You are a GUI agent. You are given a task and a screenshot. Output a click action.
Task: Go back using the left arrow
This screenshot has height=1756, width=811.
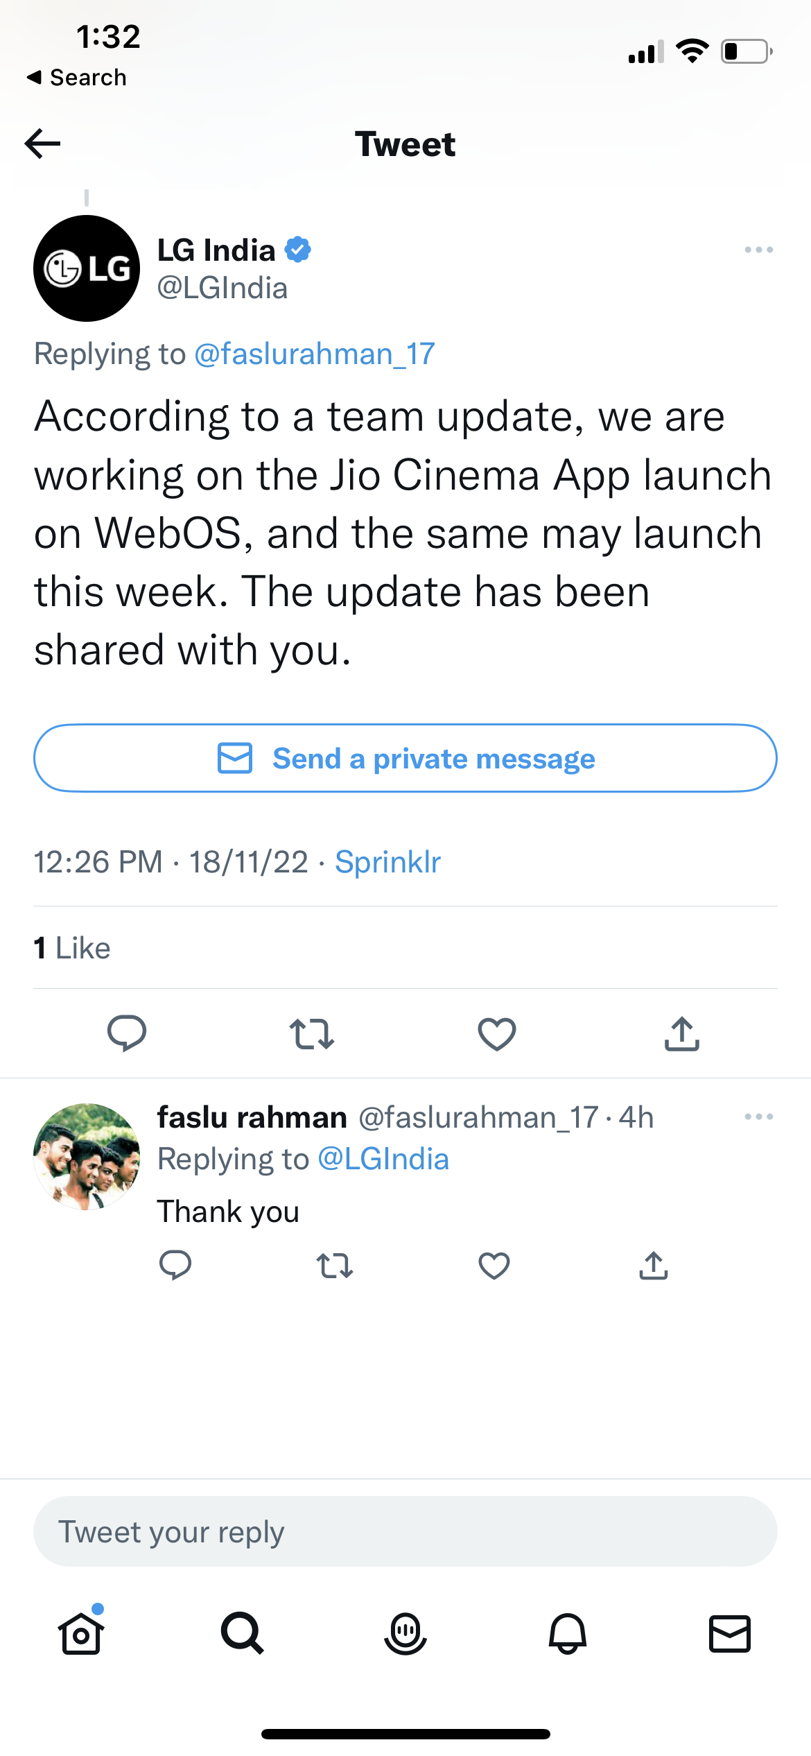[42, 144]
